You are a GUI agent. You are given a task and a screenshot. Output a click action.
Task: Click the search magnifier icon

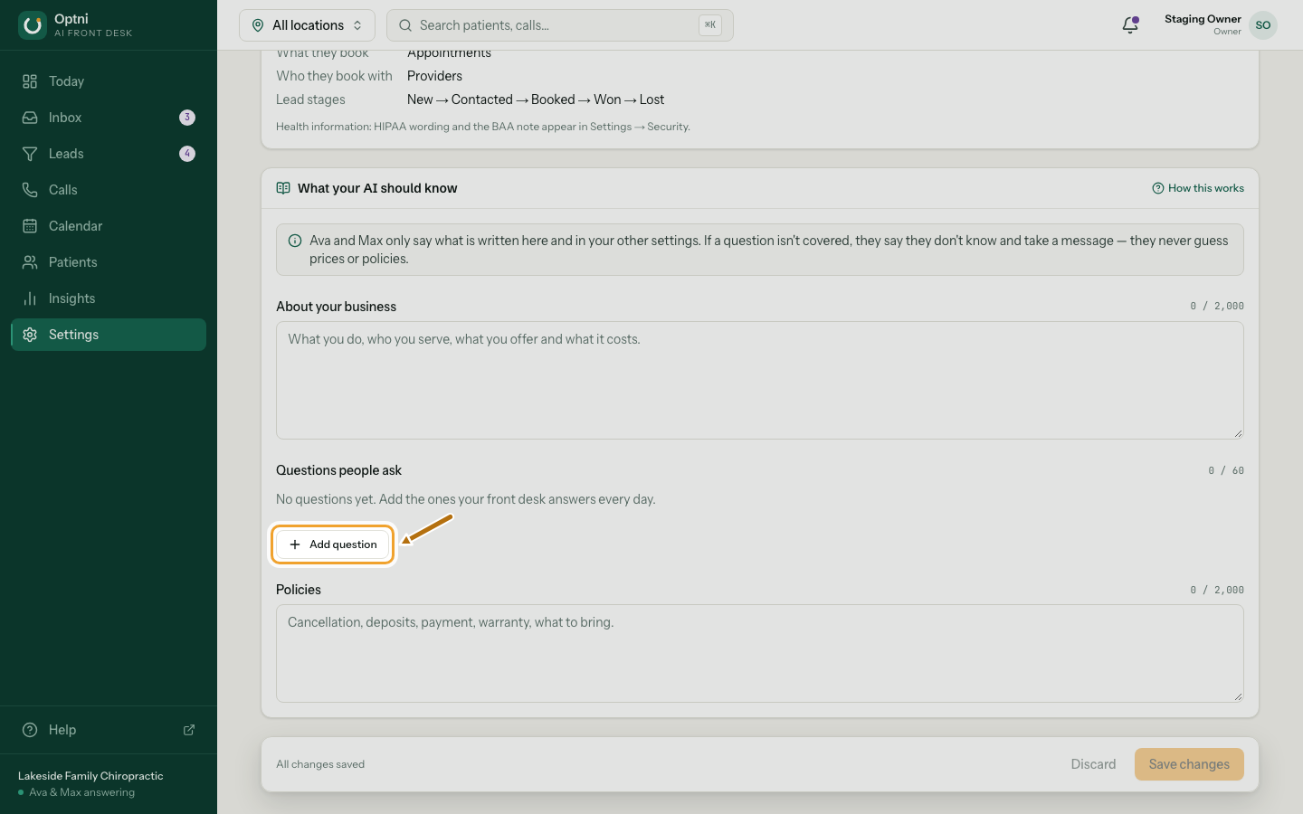tap(405, 25)
